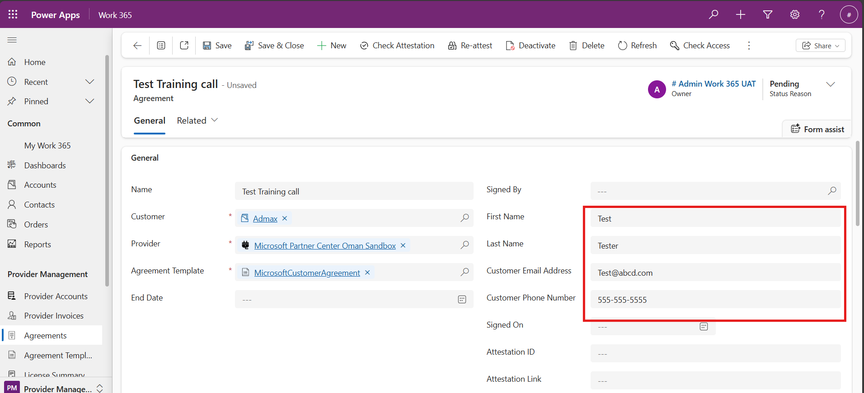This screenshot has height=393, width=864.
Task: Open the MicrosoftCustomerAgreement link
Action: (x=307, y=273)
